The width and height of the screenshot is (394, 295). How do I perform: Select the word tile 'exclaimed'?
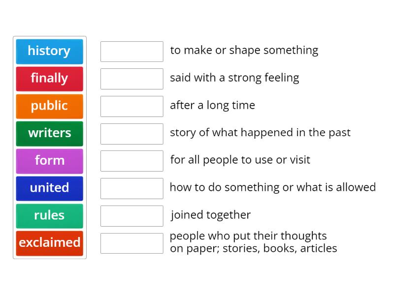49,243
